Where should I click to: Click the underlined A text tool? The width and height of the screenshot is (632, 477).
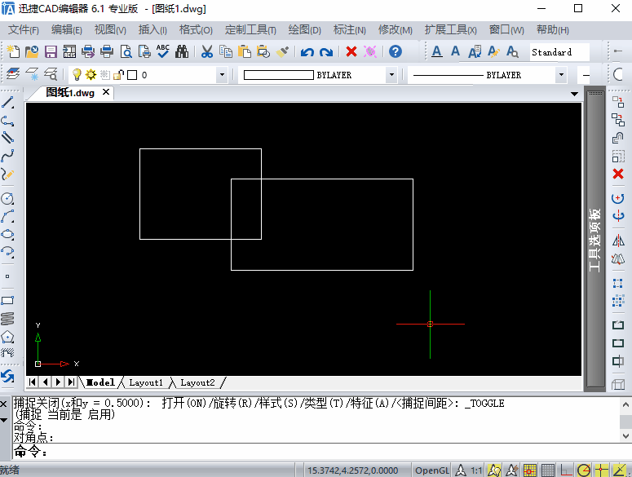tap(436, 51)
